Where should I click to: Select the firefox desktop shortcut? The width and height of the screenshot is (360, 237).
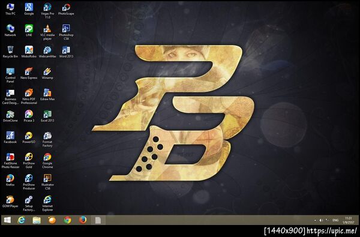[x=10, y=180]
